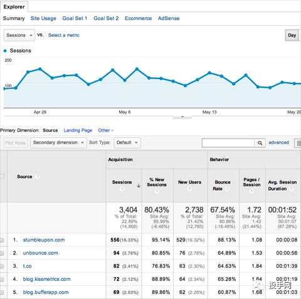Screen dimensions: 301x299
Task: Open the Sessions metric dropdown
Action: 19,35
